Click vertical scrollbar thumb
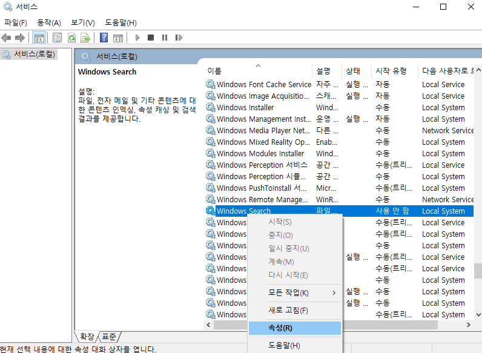The height and width of the screenshot is (353, 482). (478, 271)
